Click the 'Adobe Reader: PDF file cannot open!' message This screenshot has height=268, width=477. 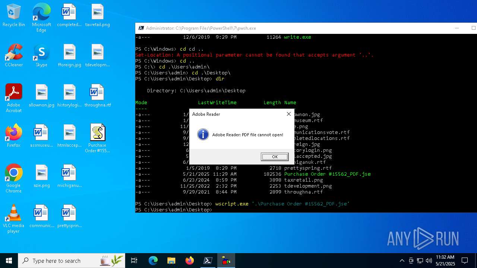(x=247, y=134)
